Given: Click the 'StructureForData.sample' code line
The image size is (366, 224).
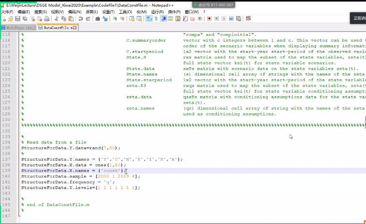Looking at the screenshot, I should (x=81, y=176).
